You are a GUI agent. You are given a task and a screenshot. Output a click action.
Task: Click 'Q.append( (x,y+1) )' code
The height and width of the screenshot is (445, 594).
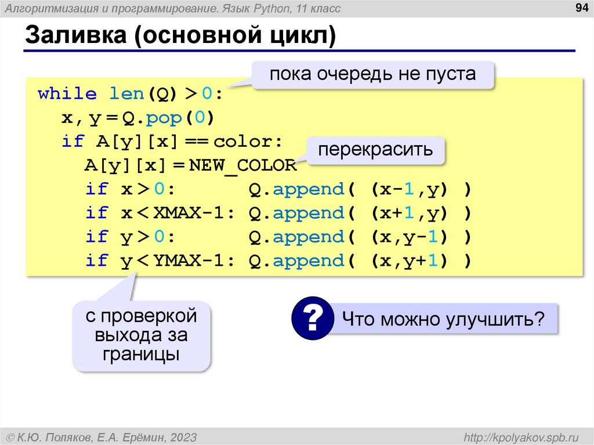pyautogui.click(x=360, y=261)
